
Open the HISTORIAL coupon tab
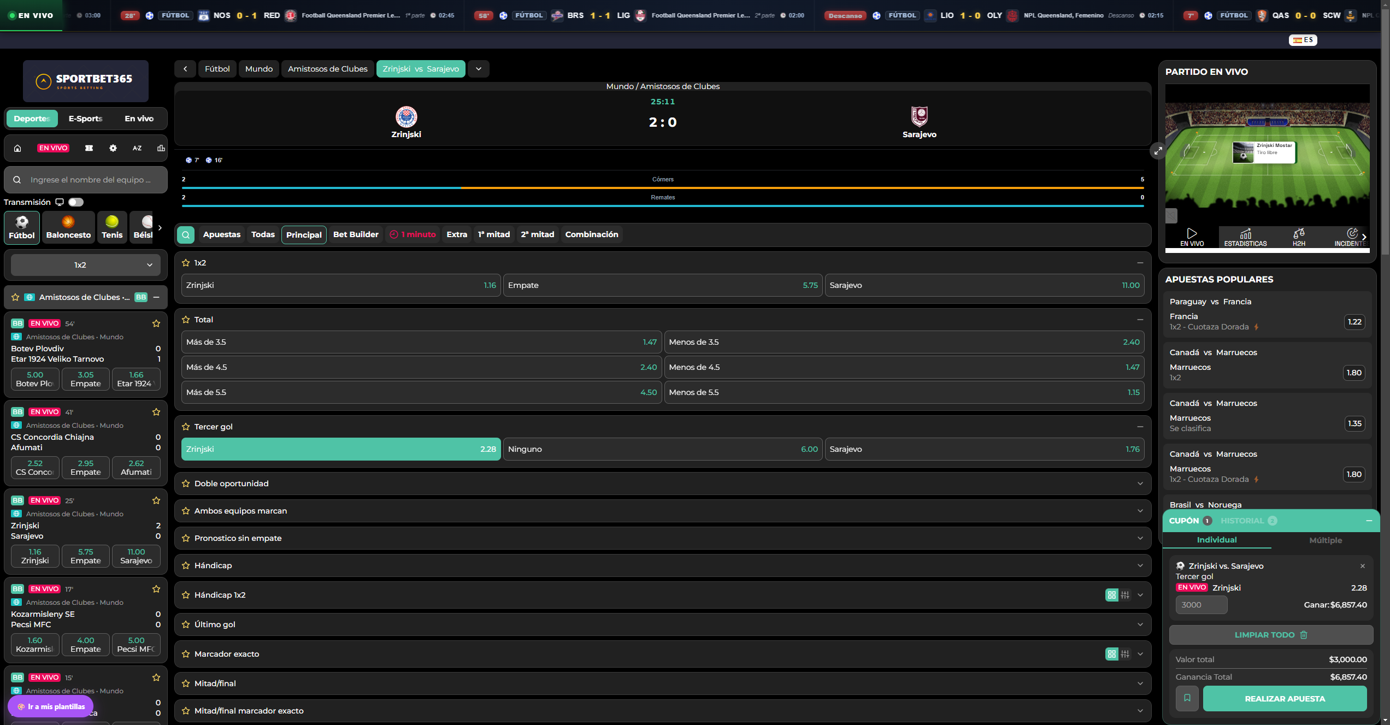click(x=1248, y=521)
